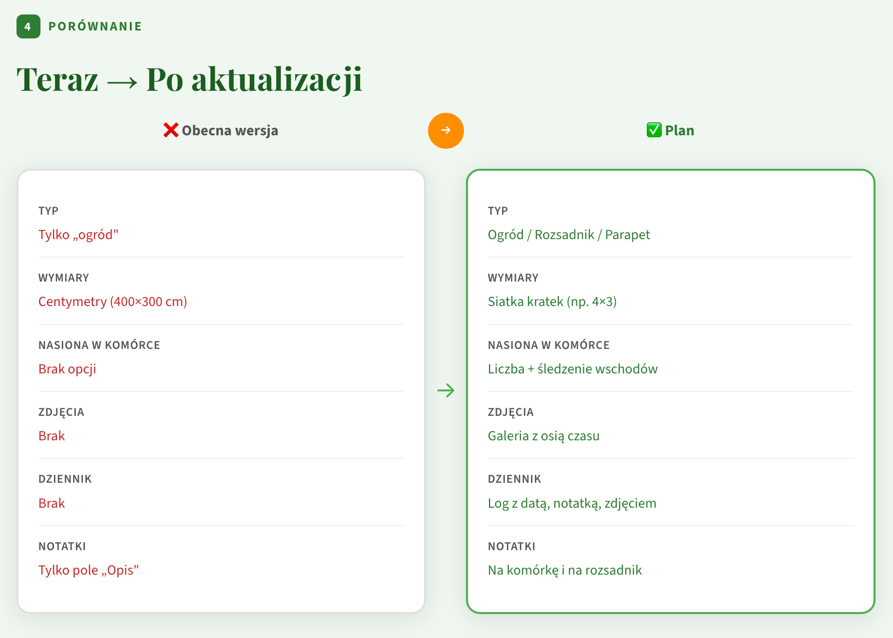Click the green arrow between the two cards
893x638 pixels.
(446, 390)
